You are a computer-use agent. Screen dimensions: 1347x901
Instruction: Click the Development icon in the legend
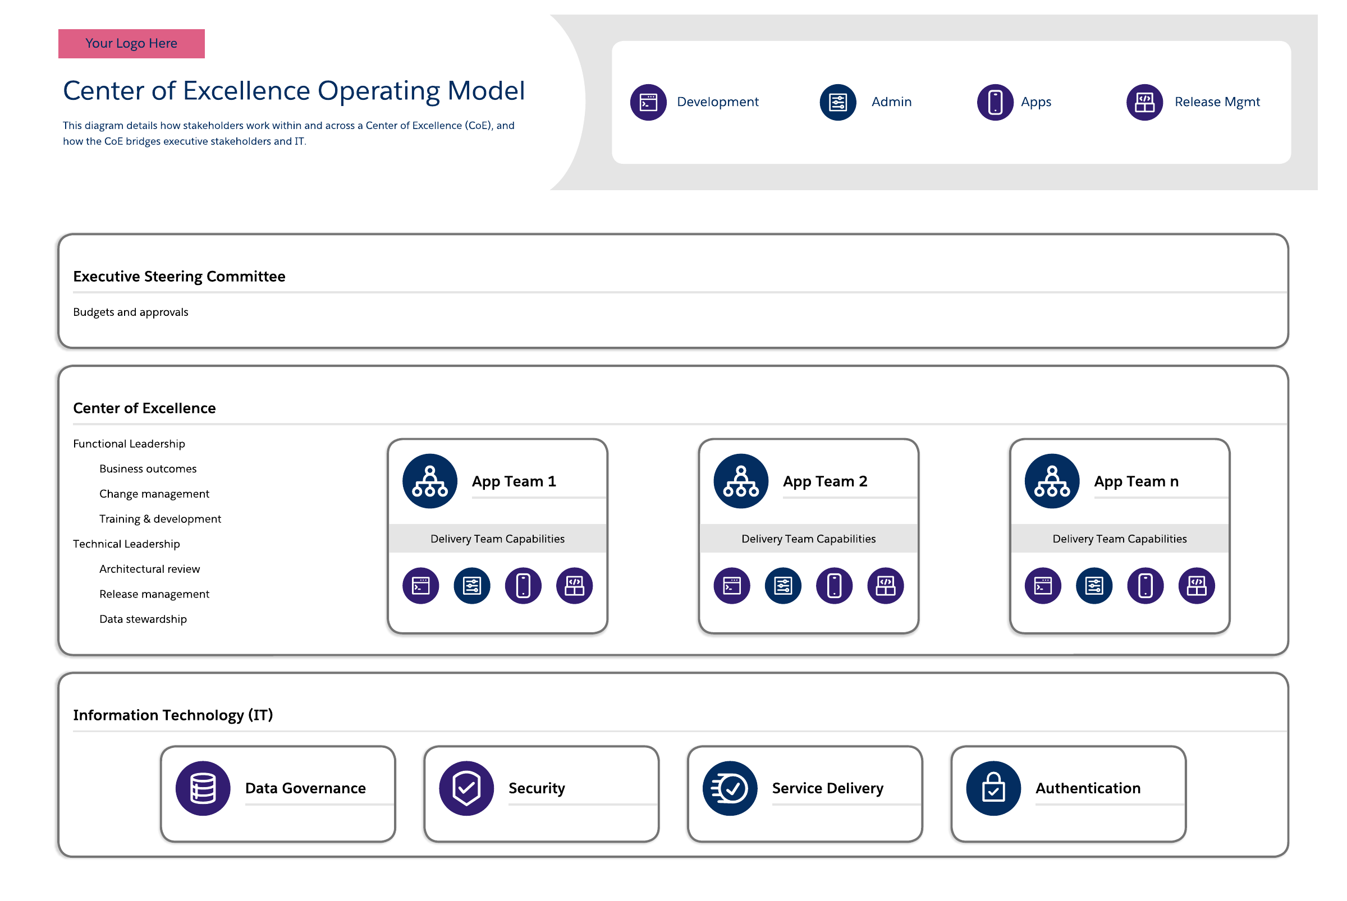(x=648, y=102)
